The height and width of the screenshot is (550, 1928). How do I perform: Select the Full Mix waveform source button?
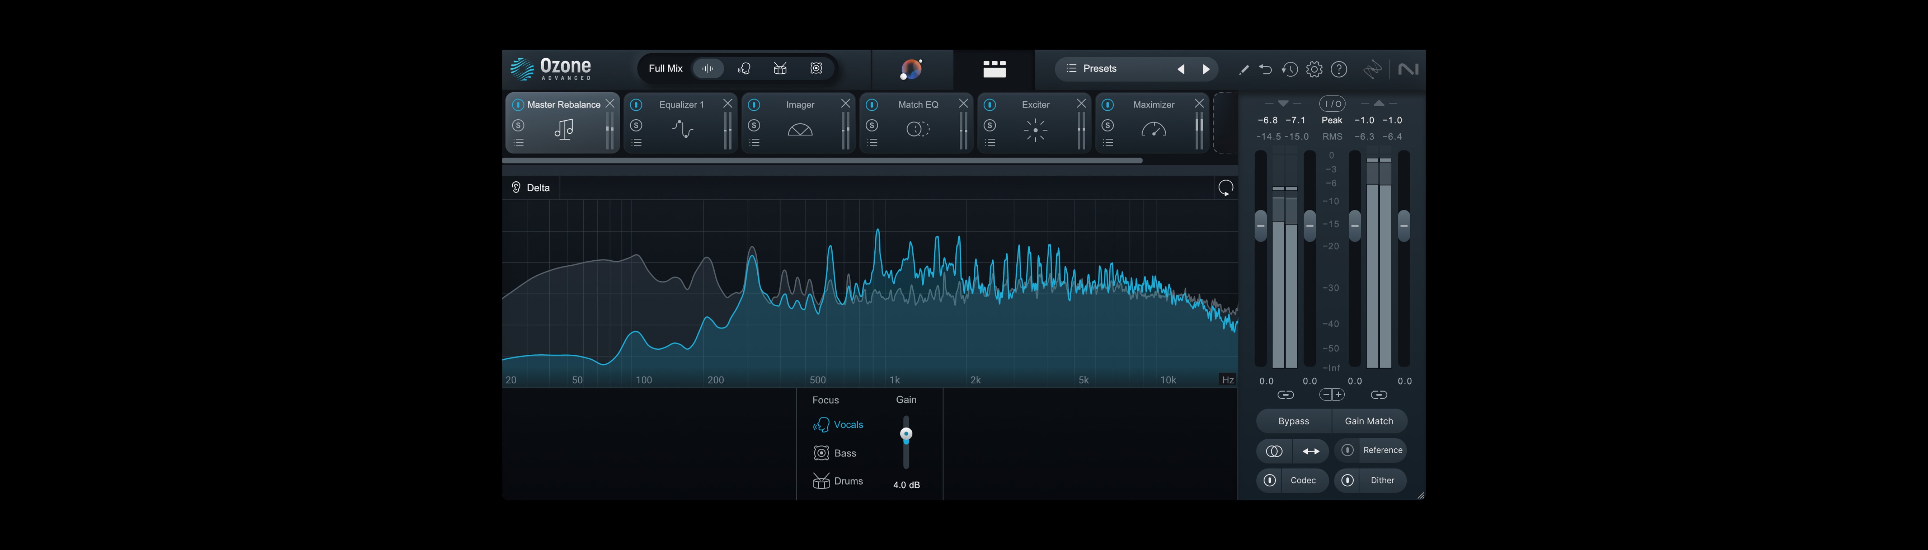coord(707,69)
